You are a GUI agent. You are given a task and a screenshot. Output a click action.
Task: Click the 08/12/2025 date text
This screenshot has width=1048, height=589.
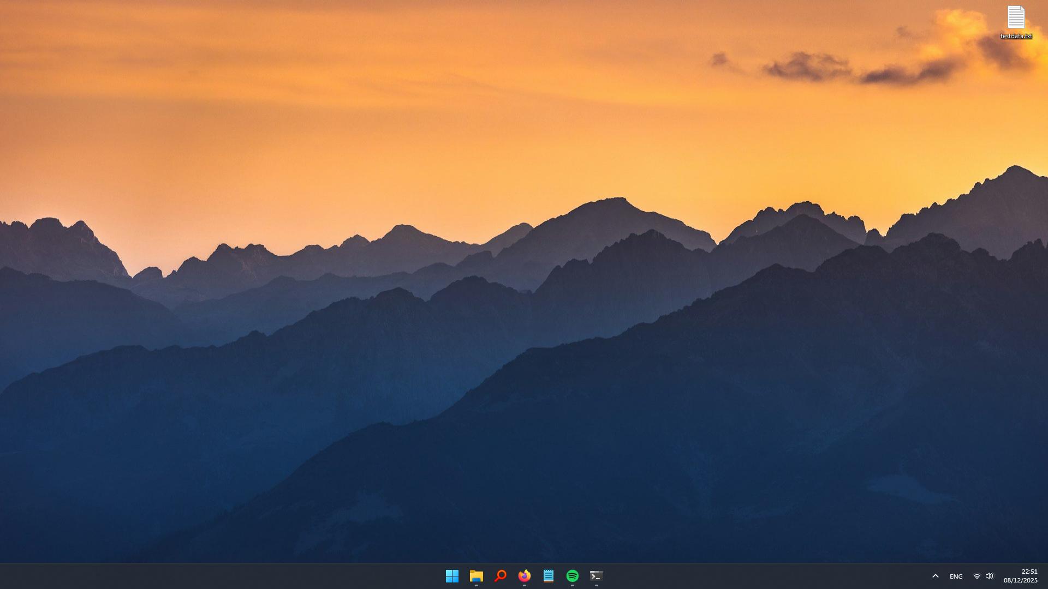1020,580
